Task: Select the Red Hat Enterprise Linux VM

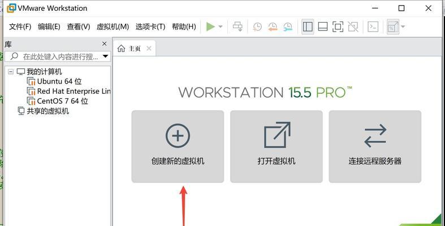Action: tap(74, 92)
